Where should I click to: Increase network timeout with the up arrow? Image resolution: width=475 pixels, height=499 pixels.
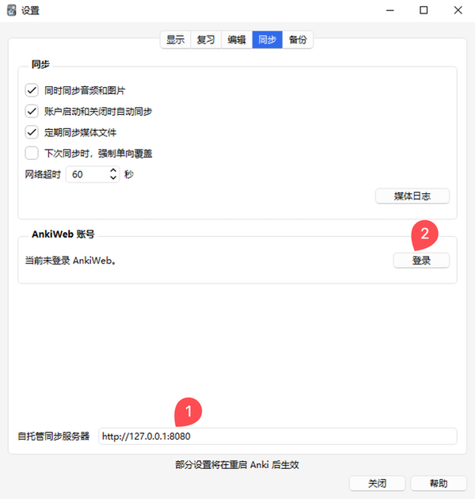click(113, 170)
